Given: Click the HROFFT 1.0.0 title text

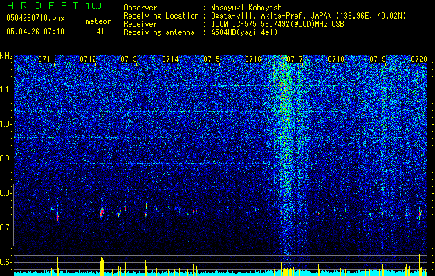Looking at the screenshot, I should [54, 6].
